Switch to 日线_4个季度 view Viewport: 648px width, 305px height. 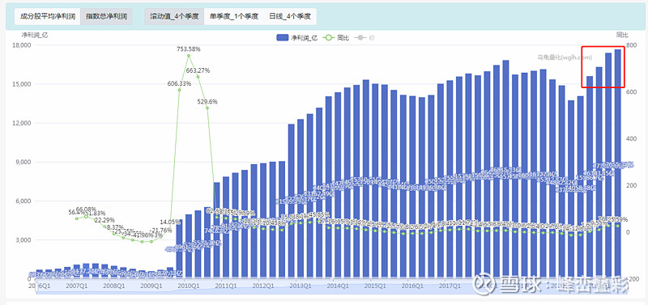(290, 16)
